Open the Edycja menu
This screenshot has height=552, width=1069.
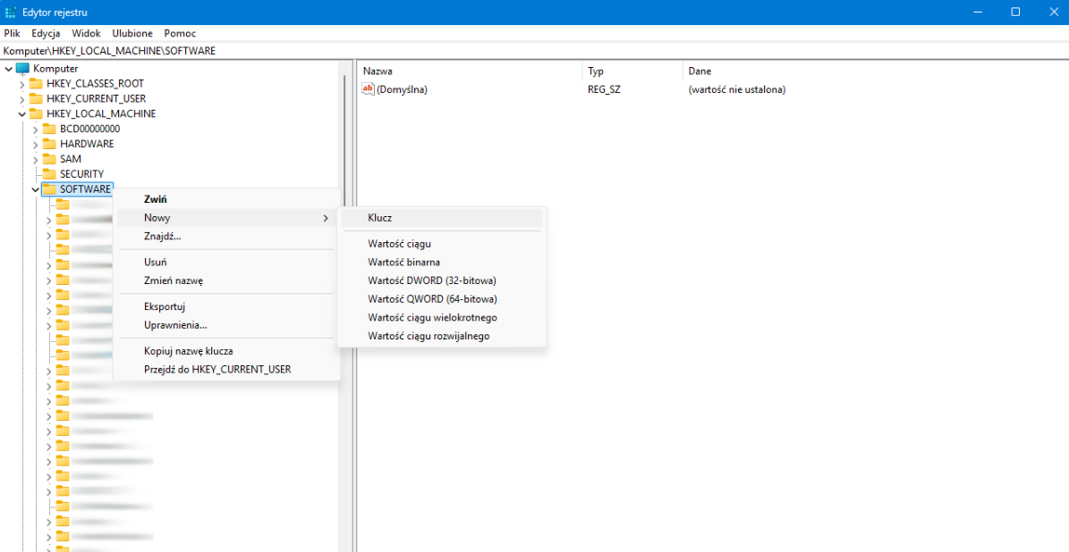point(46,33)
